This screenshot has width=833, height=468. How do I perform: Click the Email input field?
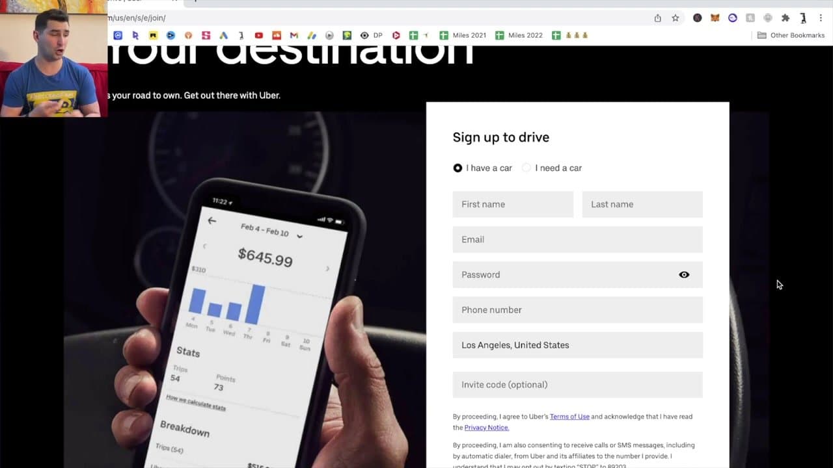(577, 239)
